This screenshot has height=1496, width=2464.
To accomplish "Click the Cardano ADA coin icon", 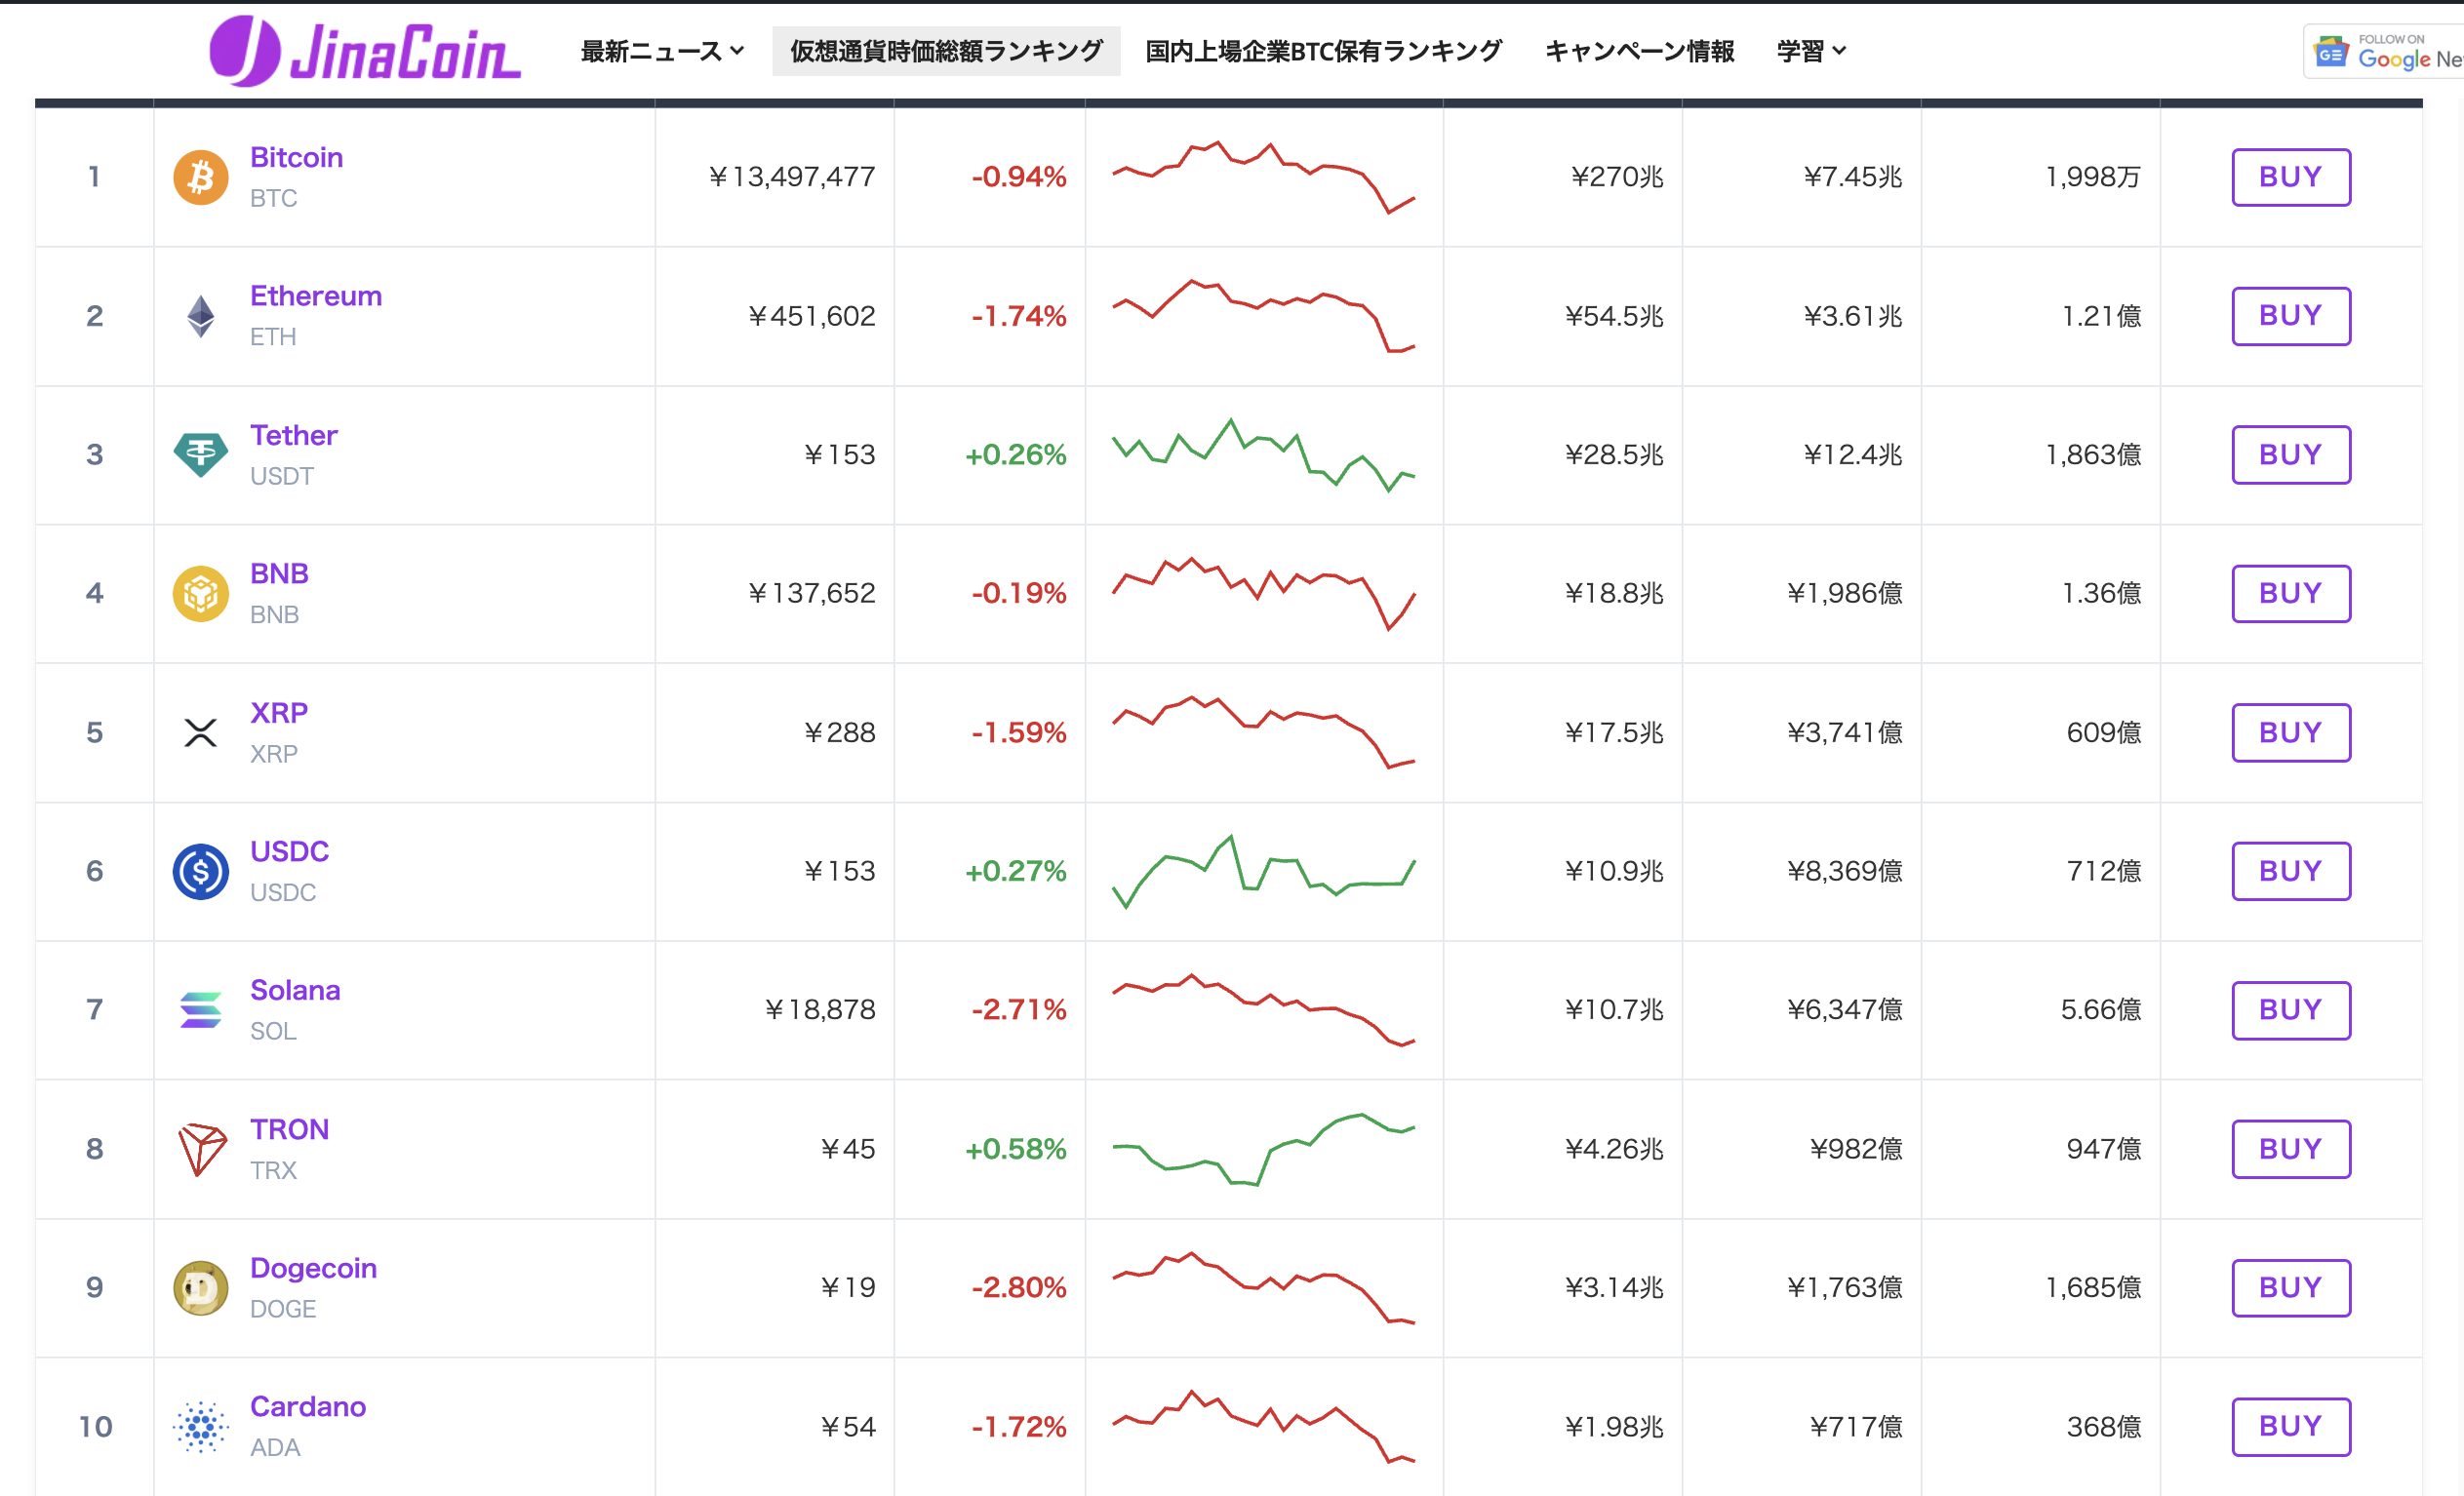I will tap(200, 1427).
